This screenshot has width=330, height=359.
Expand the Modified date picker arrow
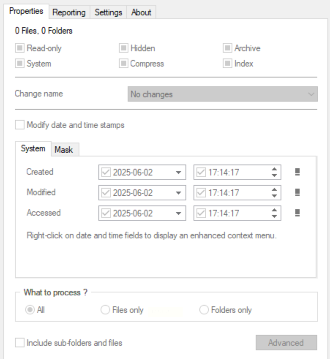pyautogui.click(x=178, y=193)
